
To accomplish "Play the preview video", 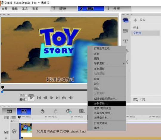I will pos(31,98).
